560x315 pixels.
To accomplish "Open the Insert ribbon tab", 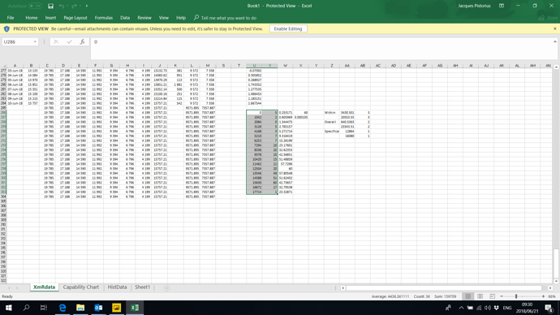I will pos(50,18).
